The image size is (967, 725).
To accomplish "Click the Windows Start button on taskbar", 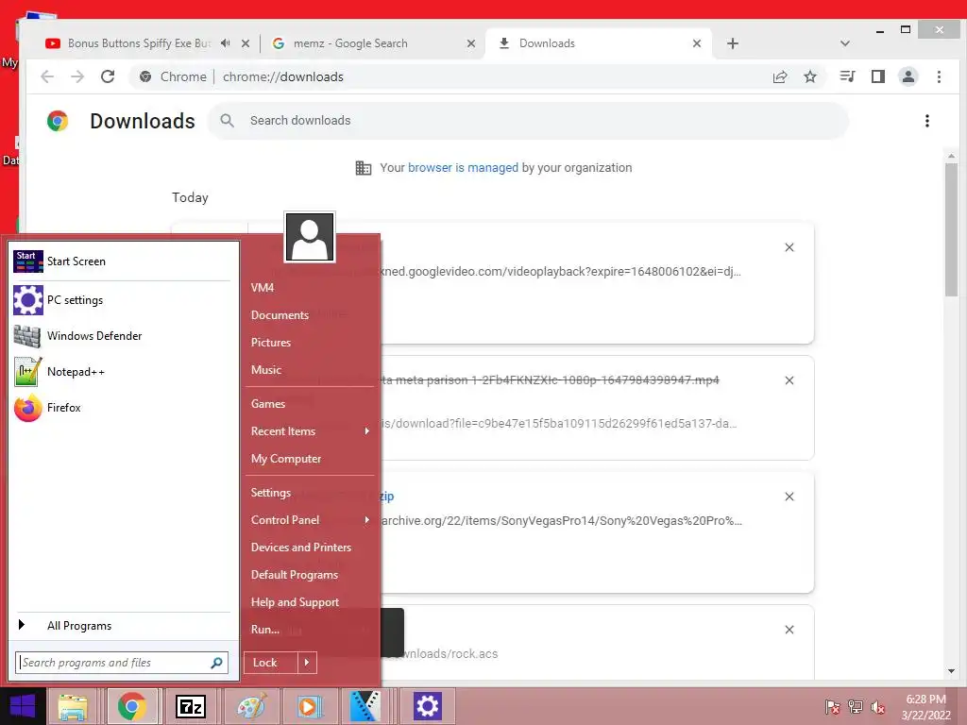I will pos(23,706).
